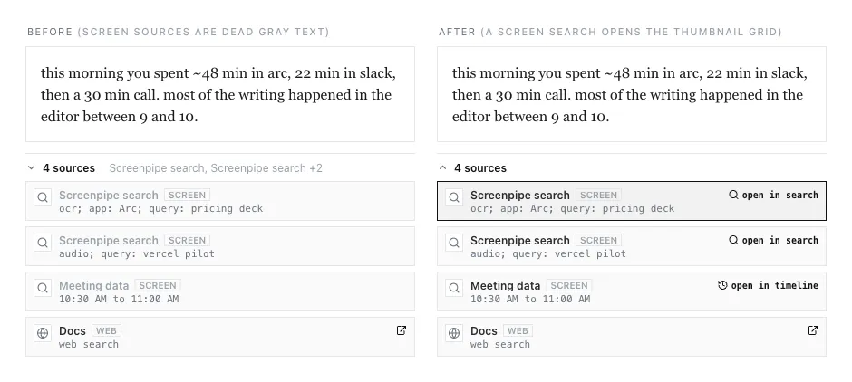Click WEB tag next to Docs in Before panel
This screenshot has height=382, width=852.
[107, 331]
